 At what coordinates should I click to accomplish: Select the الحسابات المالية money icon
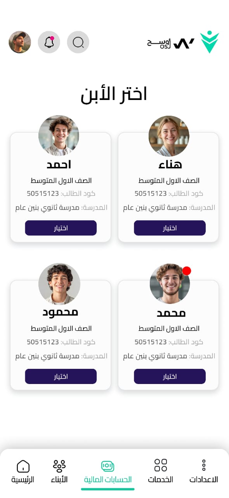coord(108,466)
